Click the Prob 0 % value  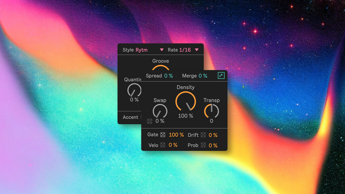click(x=213, y=145)
